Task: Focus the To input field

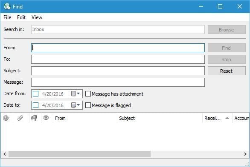Action: pyautogui.click(x=118, y=59)
